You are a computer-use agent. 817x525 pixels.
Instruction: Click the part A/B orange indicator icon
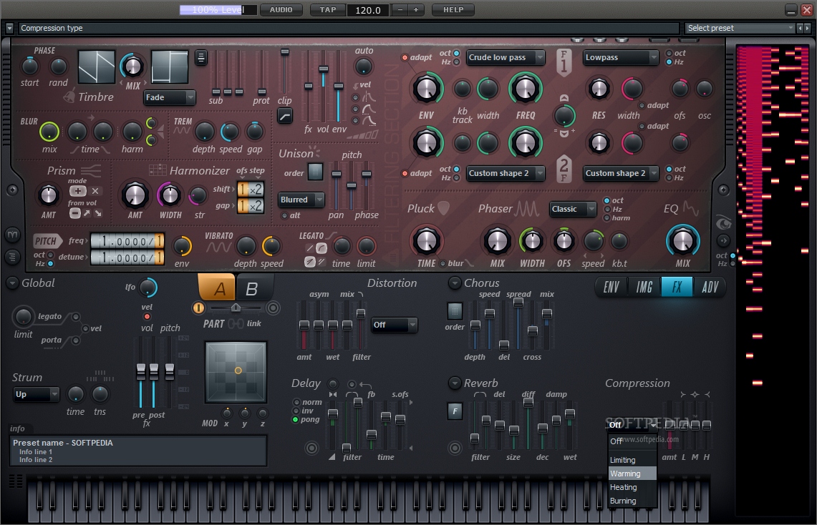pos(198,308)
